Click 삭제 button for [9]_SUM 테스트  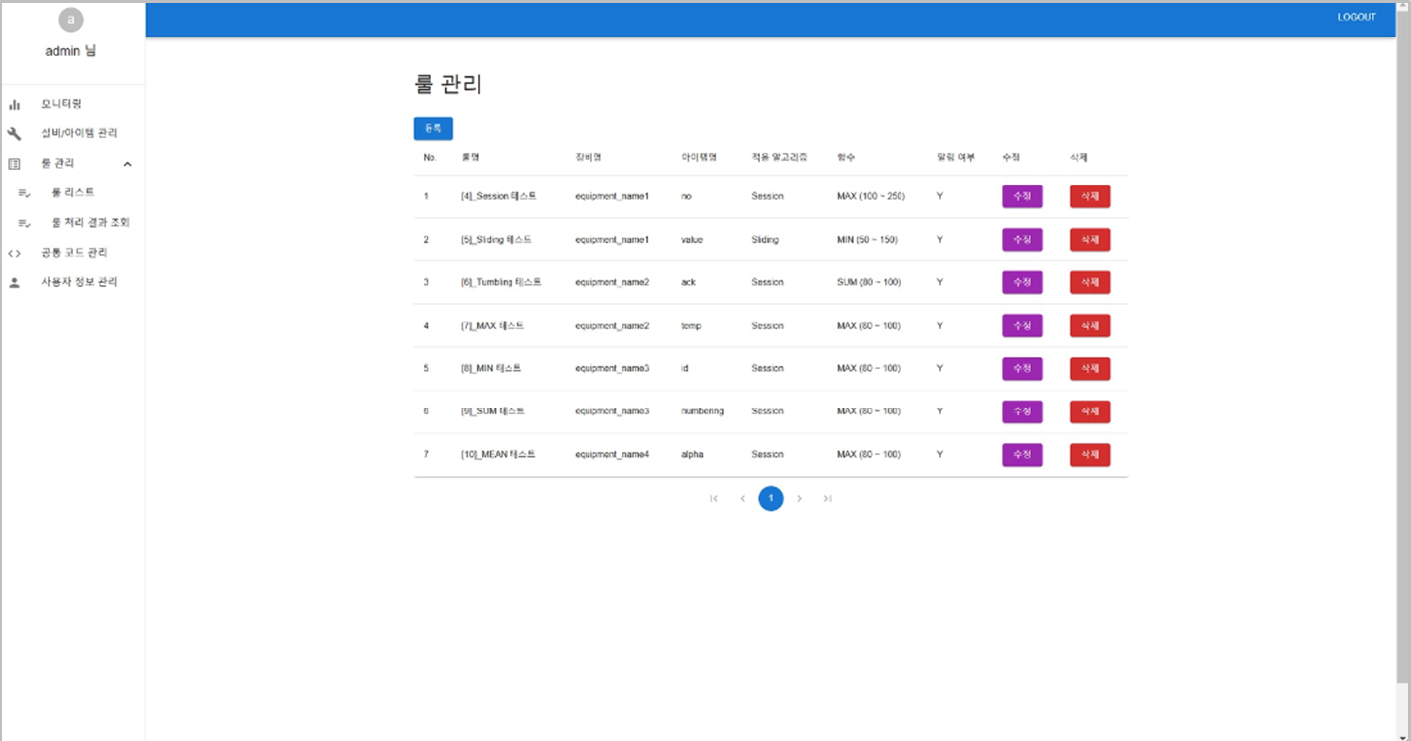pos(1090,411)
